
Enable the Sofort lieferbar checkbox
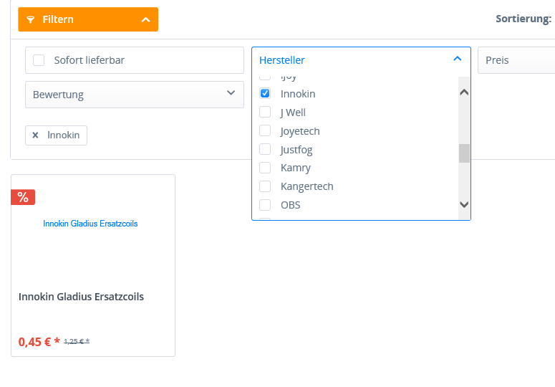[x=39, y=60]
